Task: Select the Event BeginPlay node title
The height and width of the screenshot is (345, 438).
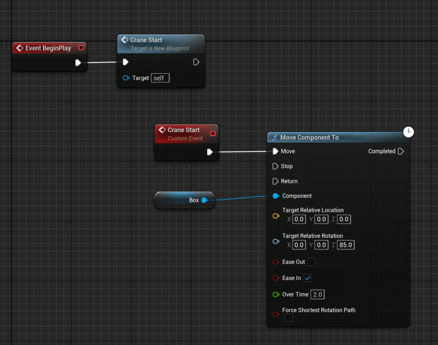Action: click(x=48, y=48)
